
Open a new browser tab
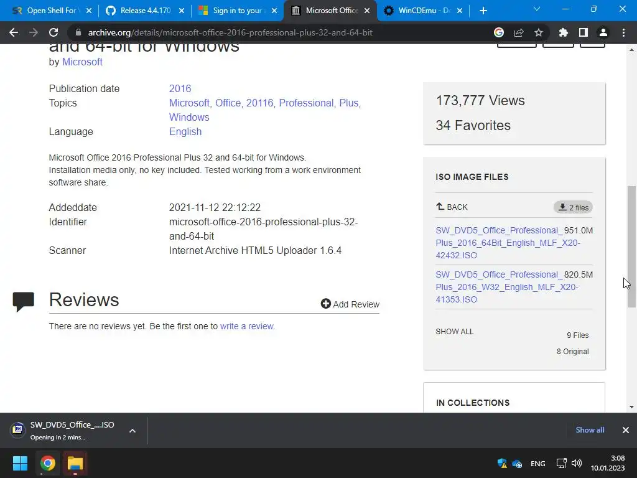tap(483, 11)
